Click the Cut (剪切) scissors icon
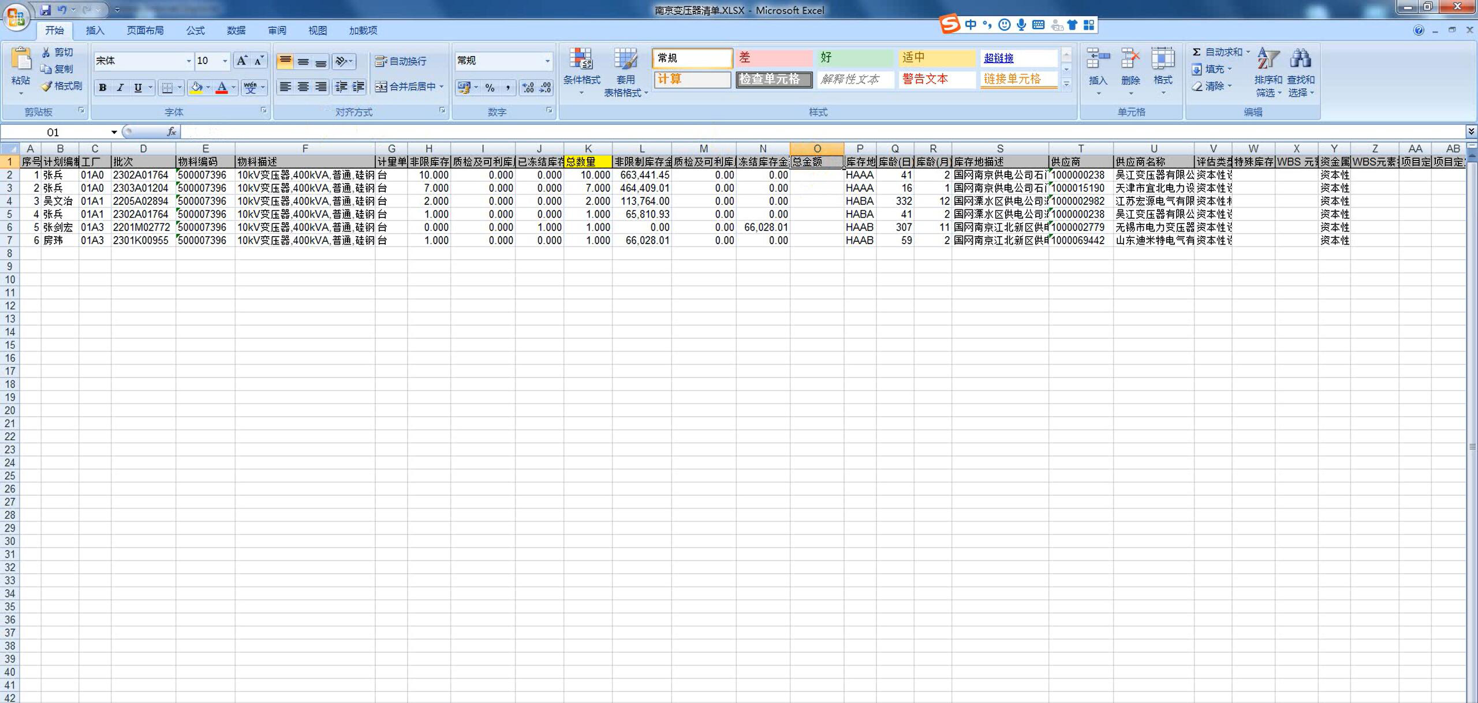Screen dimensions: 1478x703 pos(46,52)
